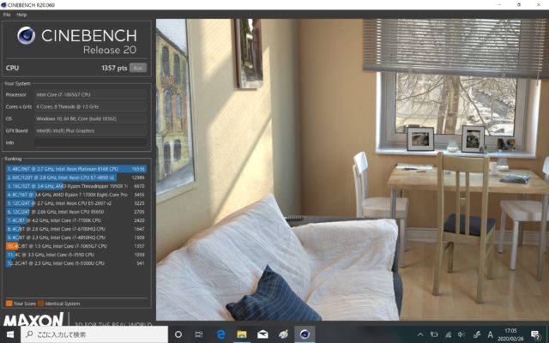Click the 1357 pts CPU score
This screenshot has height=343, width=549.
[x=114, y=68]
